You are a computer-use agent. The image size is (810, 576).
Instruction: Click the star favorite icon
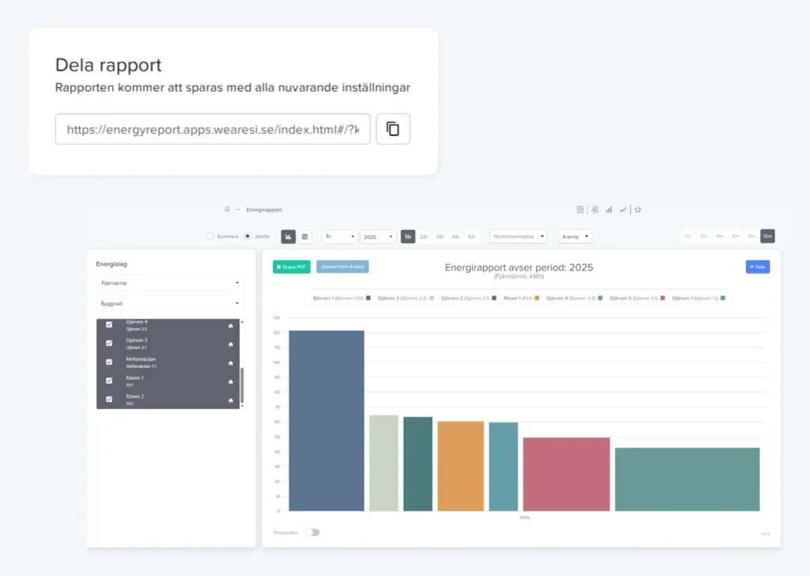[638, 210]
